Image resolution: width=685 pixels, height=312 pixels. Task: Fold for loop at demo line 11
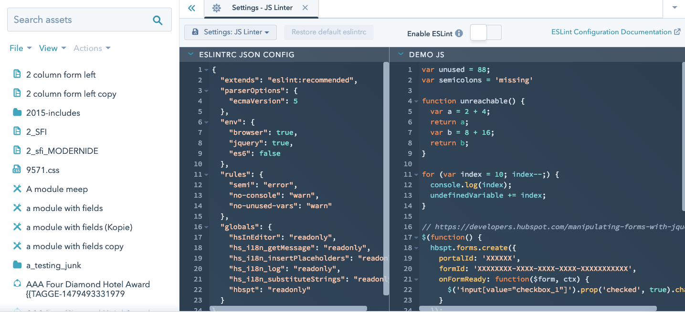click(x=416, y=175)
